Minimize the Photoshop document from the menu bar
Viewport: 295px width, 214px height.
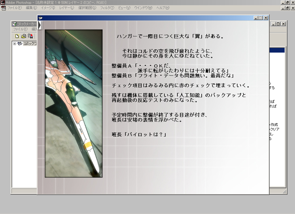[x=283, y=8]
